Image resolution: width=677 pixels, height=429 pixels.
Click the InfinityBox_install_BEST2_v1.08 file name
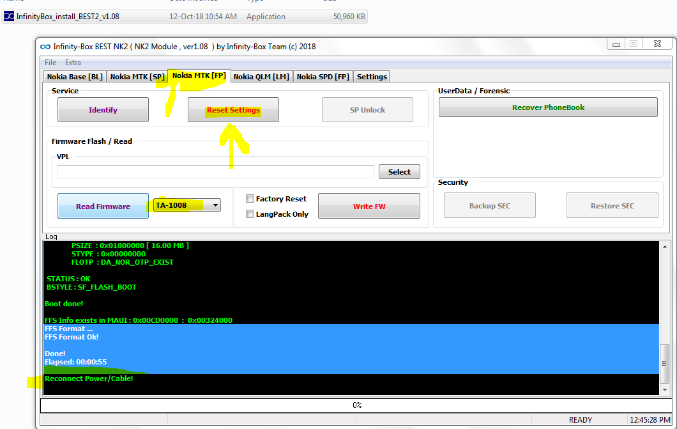[68, 17]
